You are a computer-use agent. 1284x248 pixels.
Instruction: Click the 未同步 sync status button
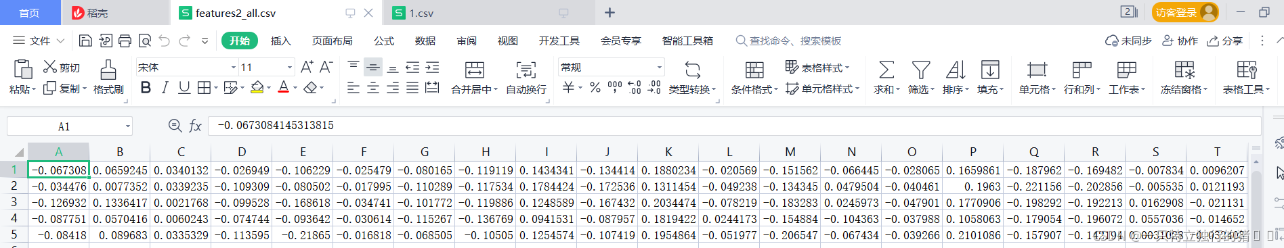pyautogui.click(x=1128, y=41)
